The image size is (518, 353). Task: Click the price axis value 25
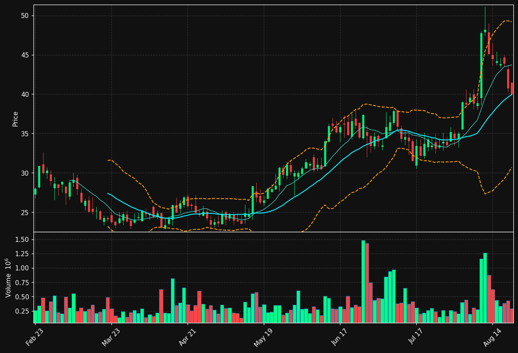[x=26, y=213]
